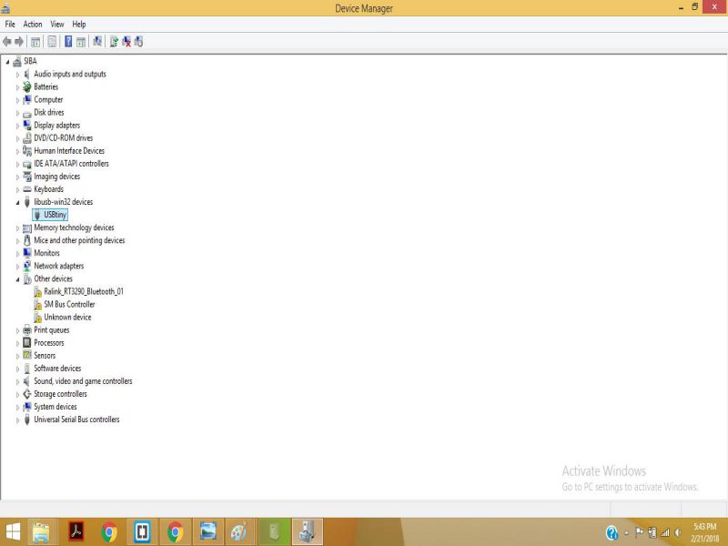
Task: Toggle the Show/Hide Console Tree toolbar icon
Action: pyautogui.click(x=35, y=42)
